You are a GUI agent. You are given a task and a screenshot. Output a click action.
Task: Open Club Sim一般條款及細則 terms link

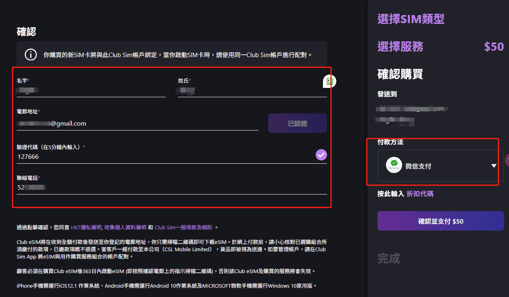[184, 227]
